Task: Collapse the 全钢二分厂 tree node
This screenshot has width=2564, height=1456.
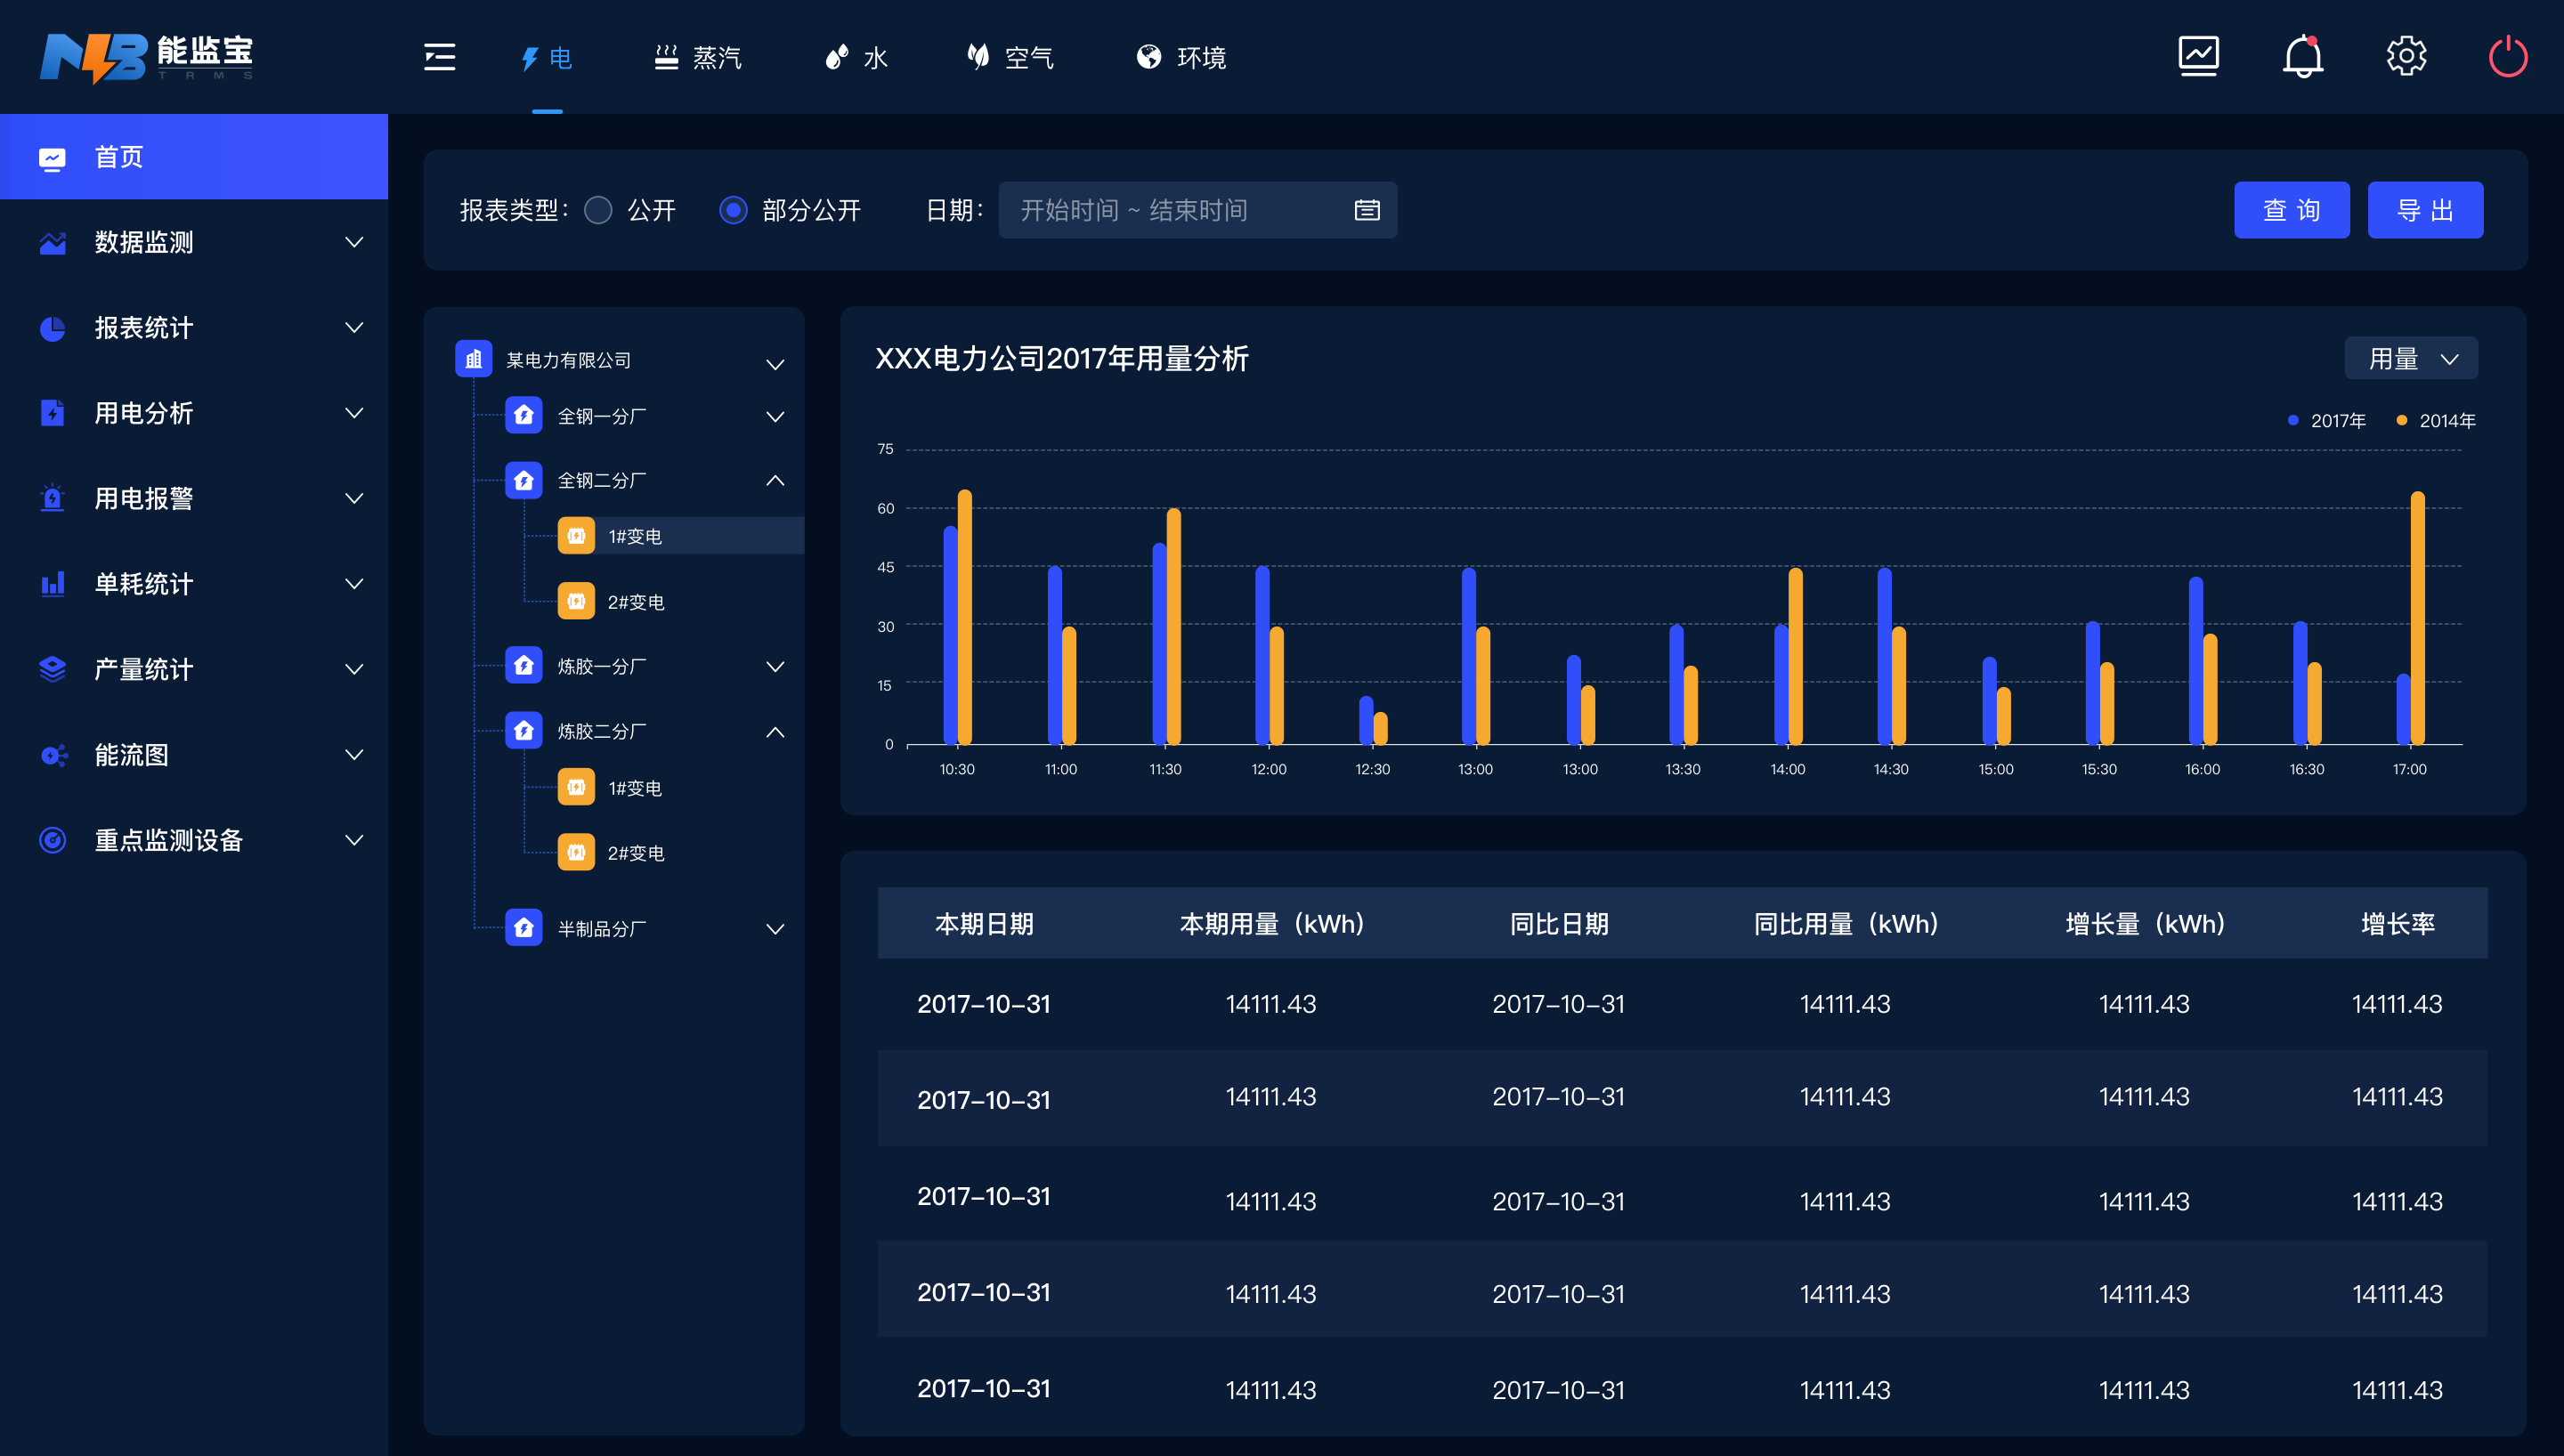Action: (x=775, y=480)
